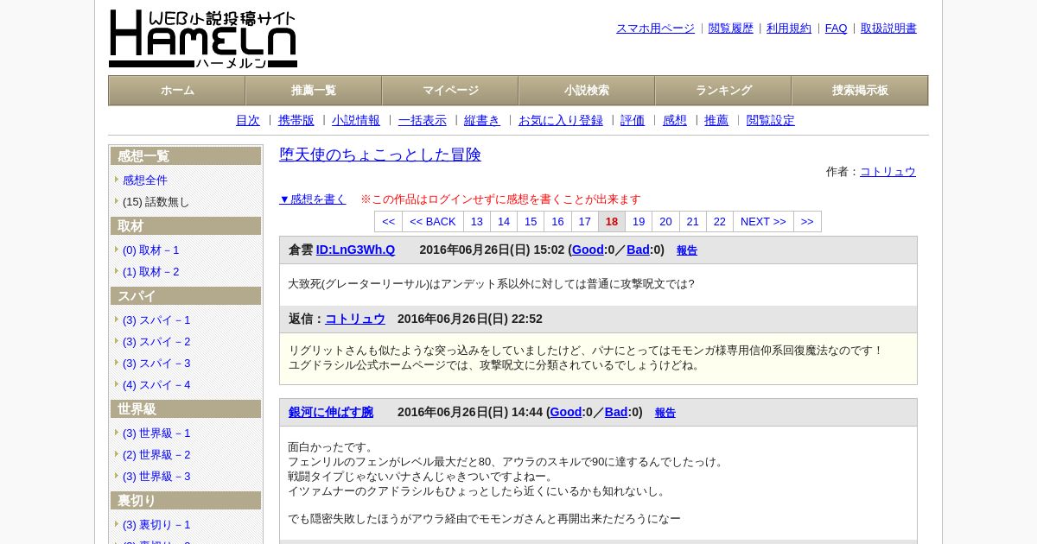The height and width of the screenshot is (544, 1037).
Task: Click the NEXT >> pagination button
Action: point(764,222)
